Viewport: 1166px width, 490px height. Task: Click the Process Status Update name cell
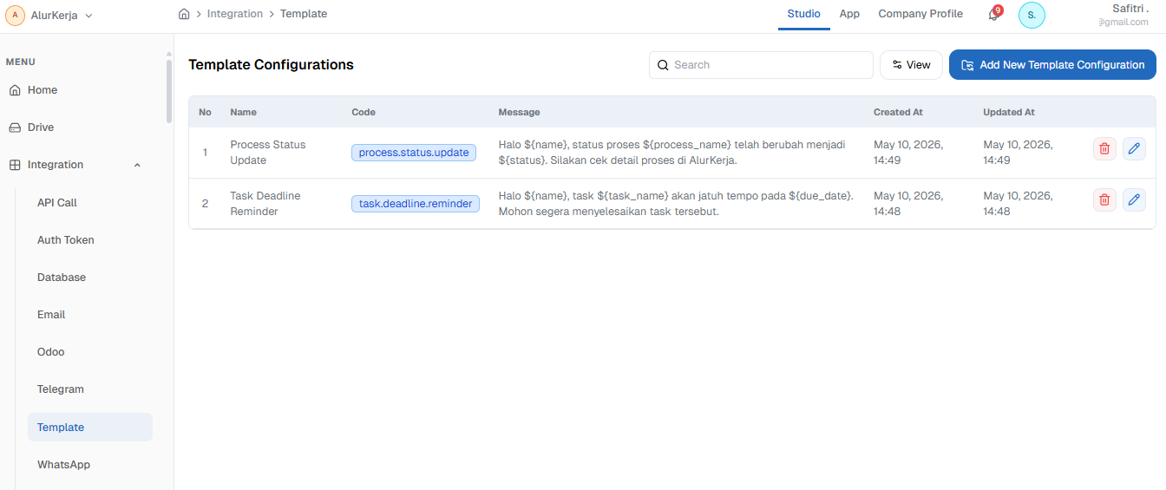[268, 153]
